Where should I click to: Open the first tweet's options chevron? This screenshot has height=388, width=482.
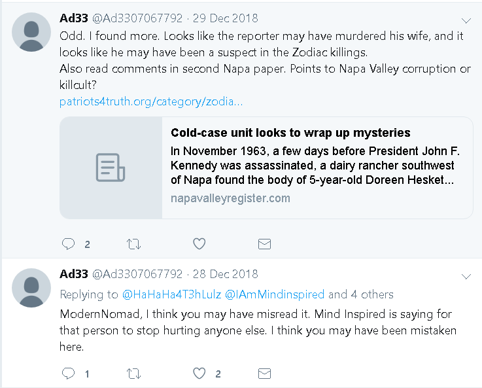(x=466, y=20)
